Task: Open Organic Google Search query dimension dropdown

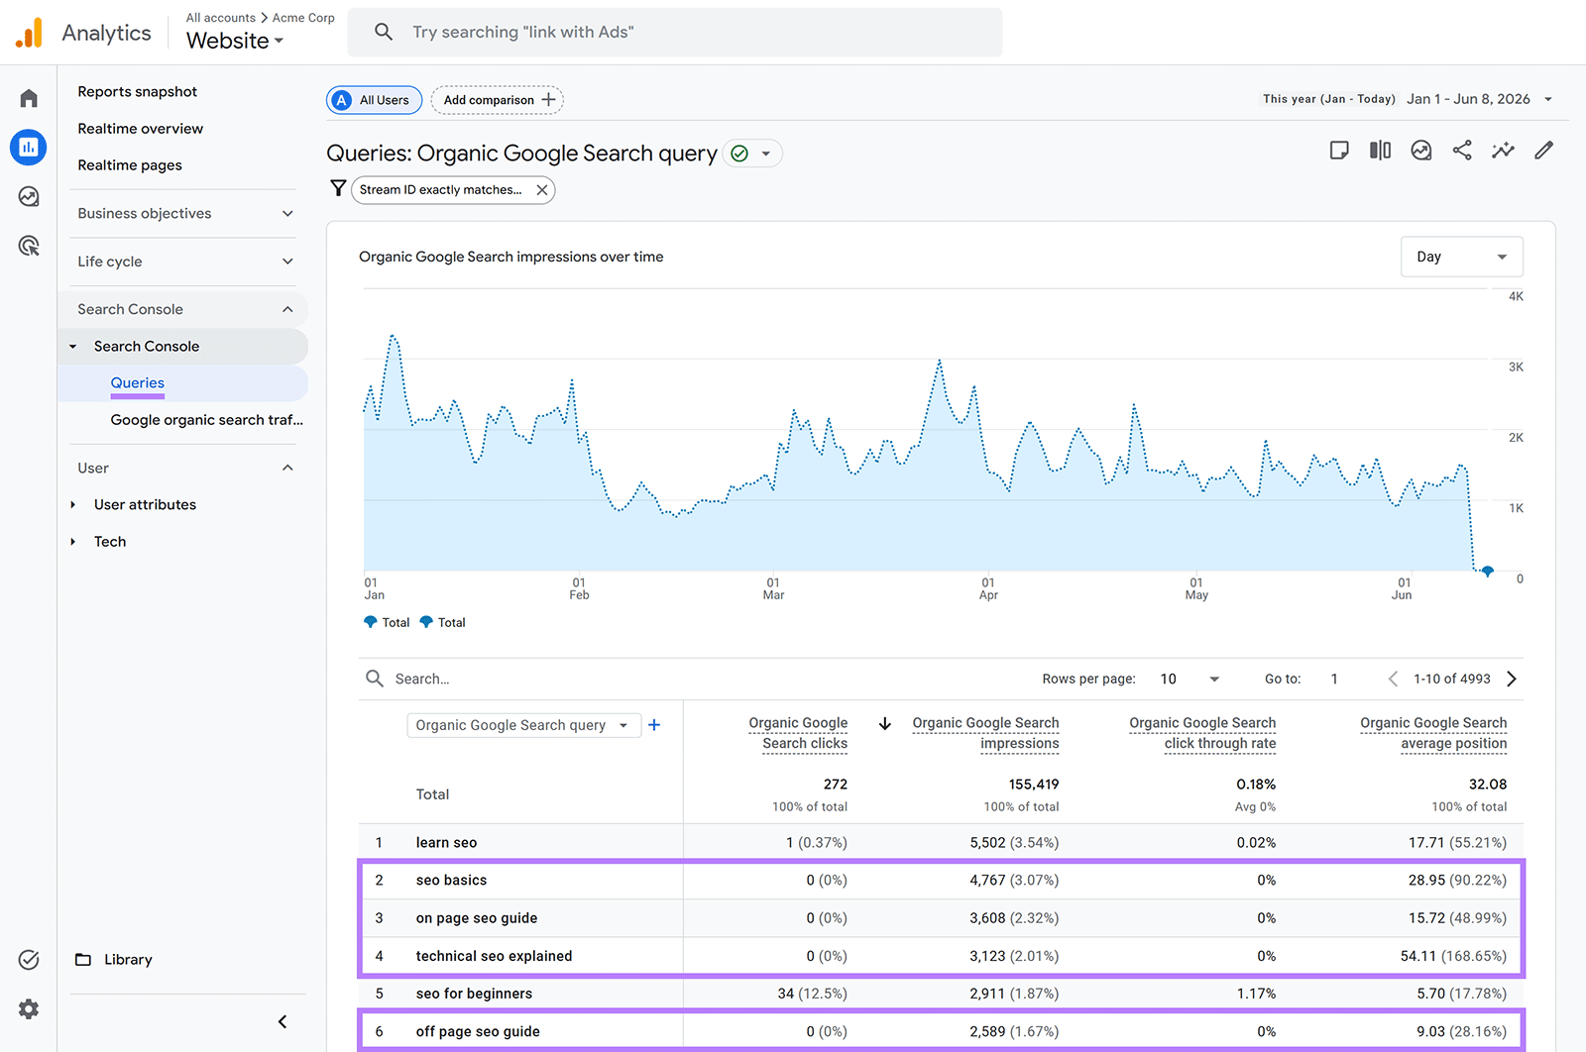Action: point(523,725)
